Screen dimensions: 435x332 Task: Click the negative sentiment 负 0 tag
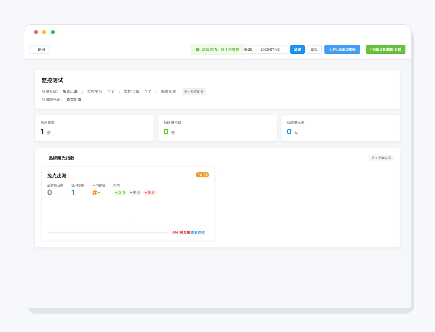(x=150, y=193)
